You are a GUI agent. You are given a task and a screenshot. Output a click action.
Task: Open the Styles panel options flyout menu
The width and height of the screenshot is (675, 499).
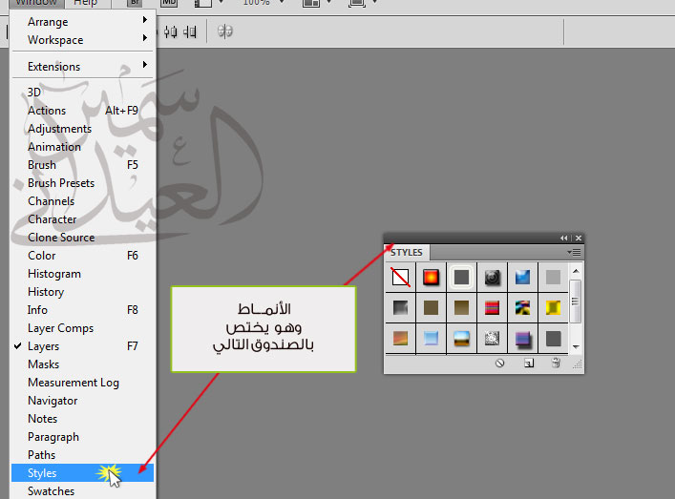575,253
